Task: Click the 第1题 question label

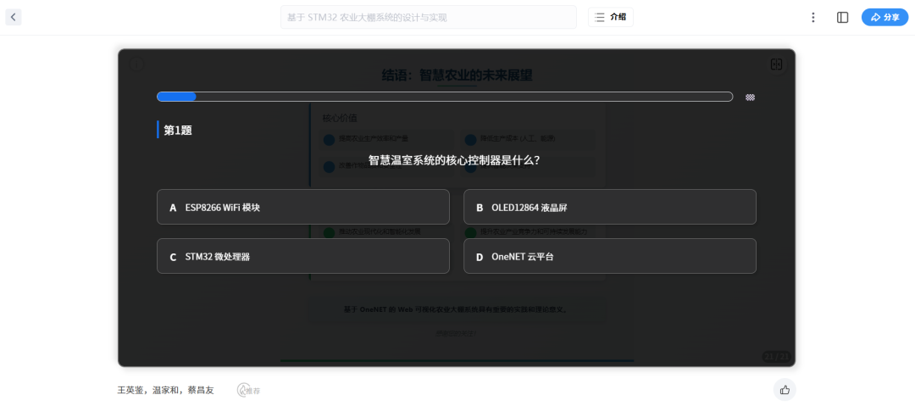Action: tap(178, 131)
